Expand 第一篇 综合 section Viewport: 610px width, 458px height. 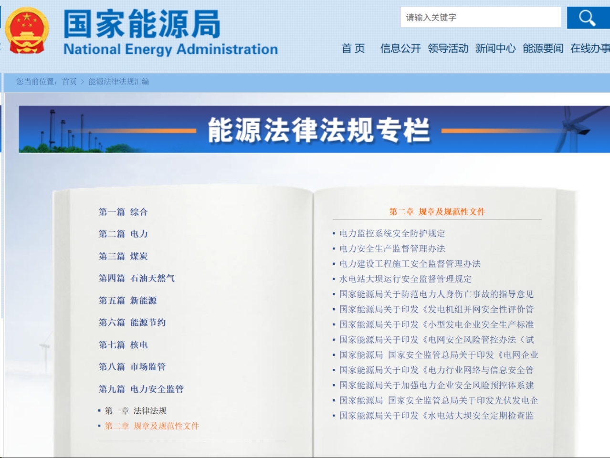123,212
